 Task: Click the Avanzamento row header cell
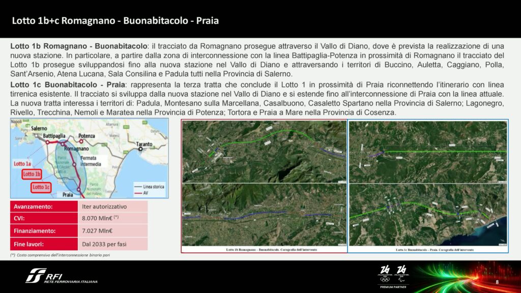click(x=44, y=207)
